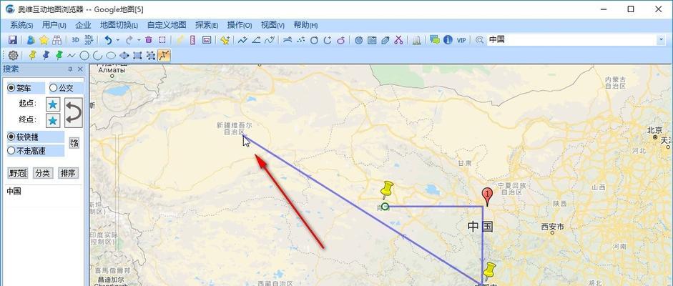Image resolution: width=673 pixels, height=286 pixels.
Task: Select the arc drawing tool
Action: [x=98, y=55]
